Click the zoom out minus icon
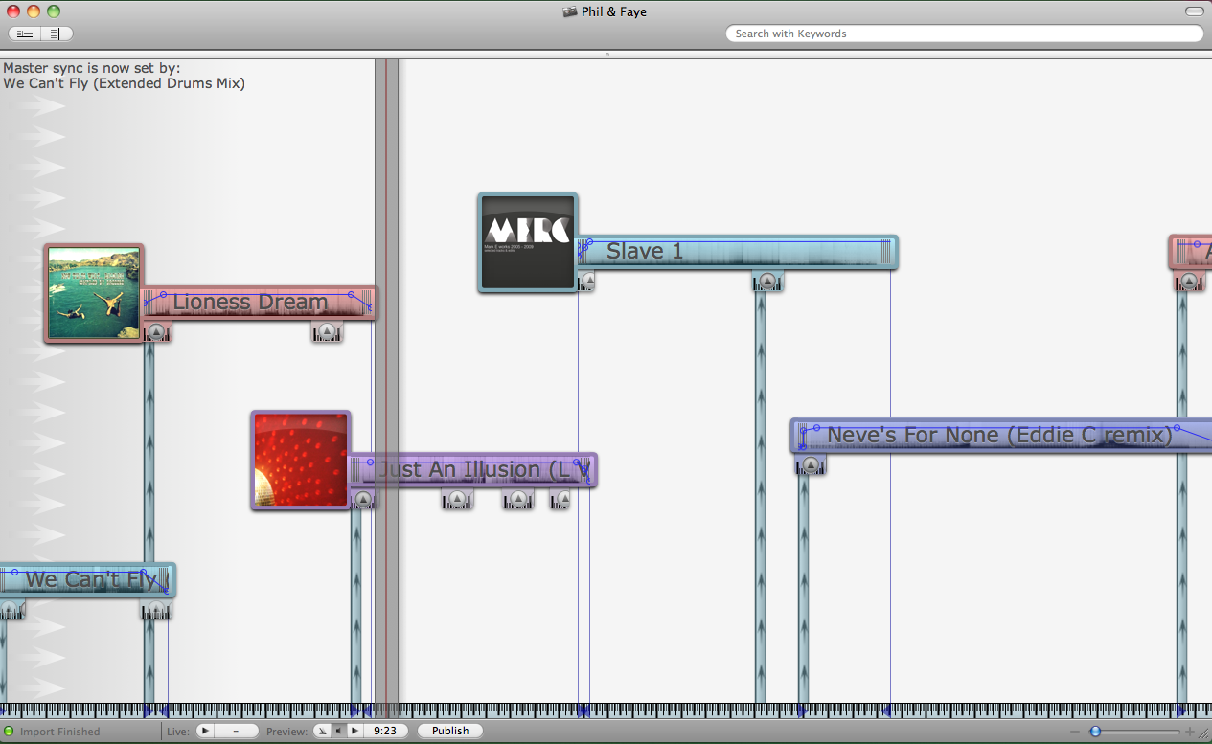Viewport: 1212px width, 744px height. coord(1074,732)
